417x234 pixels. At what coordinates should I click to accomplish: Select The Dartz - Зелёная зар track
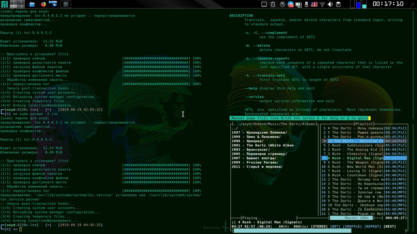click(x=364, y=205)
